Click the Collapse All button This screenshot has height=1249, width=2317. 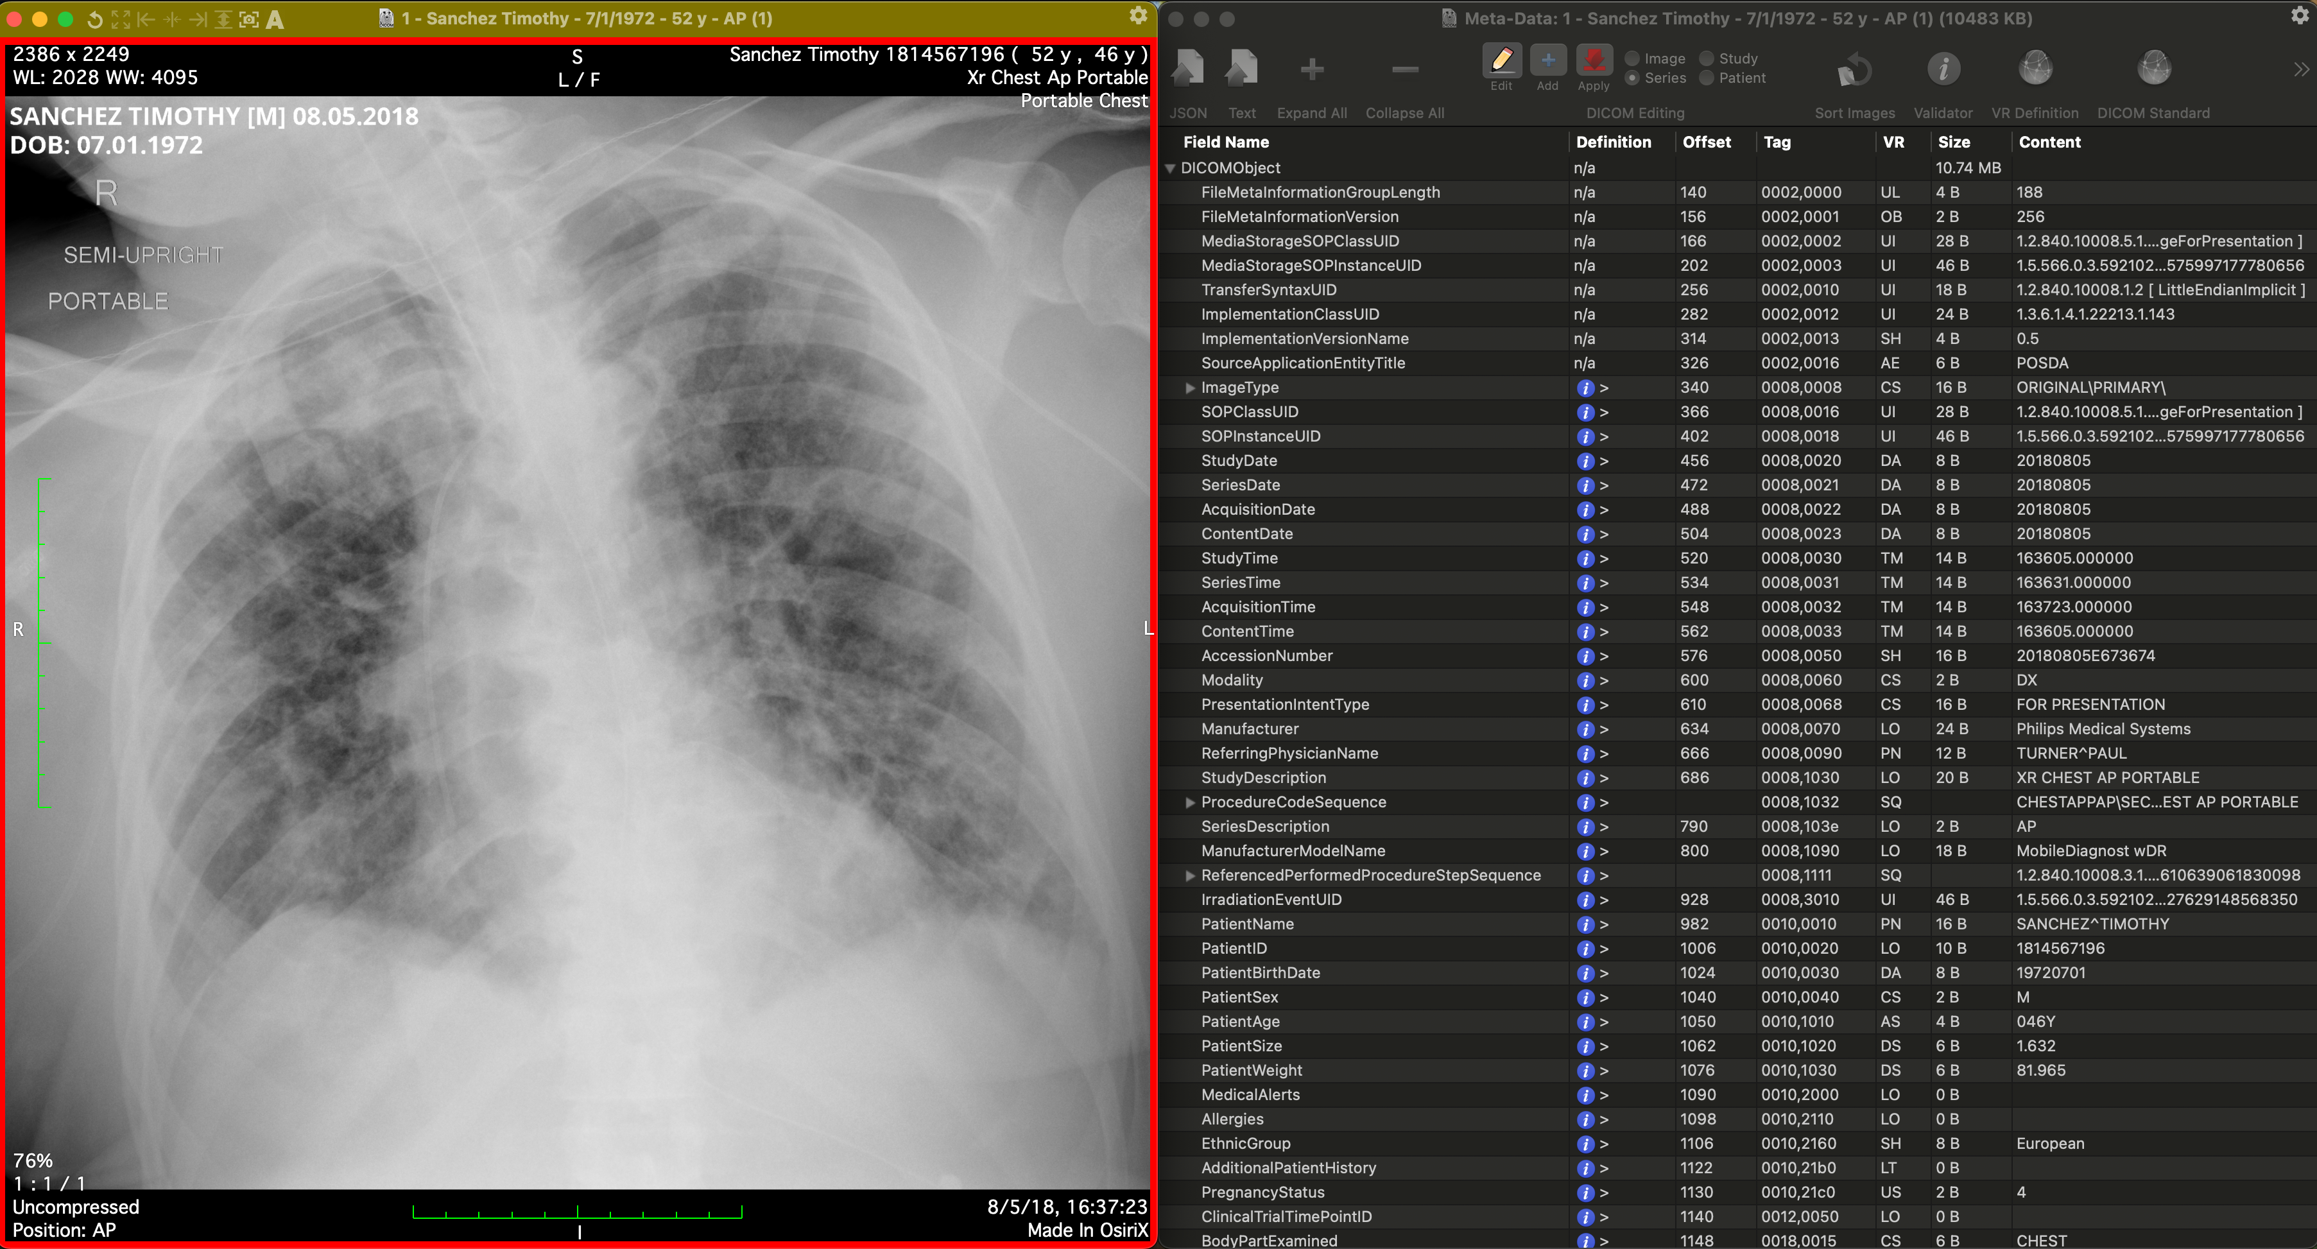[x=1404, y=70]
